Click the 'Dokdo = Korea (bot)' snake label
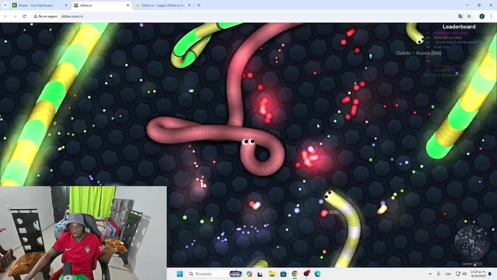The width and height of the screenshot is (497, 280). [419, 53]
